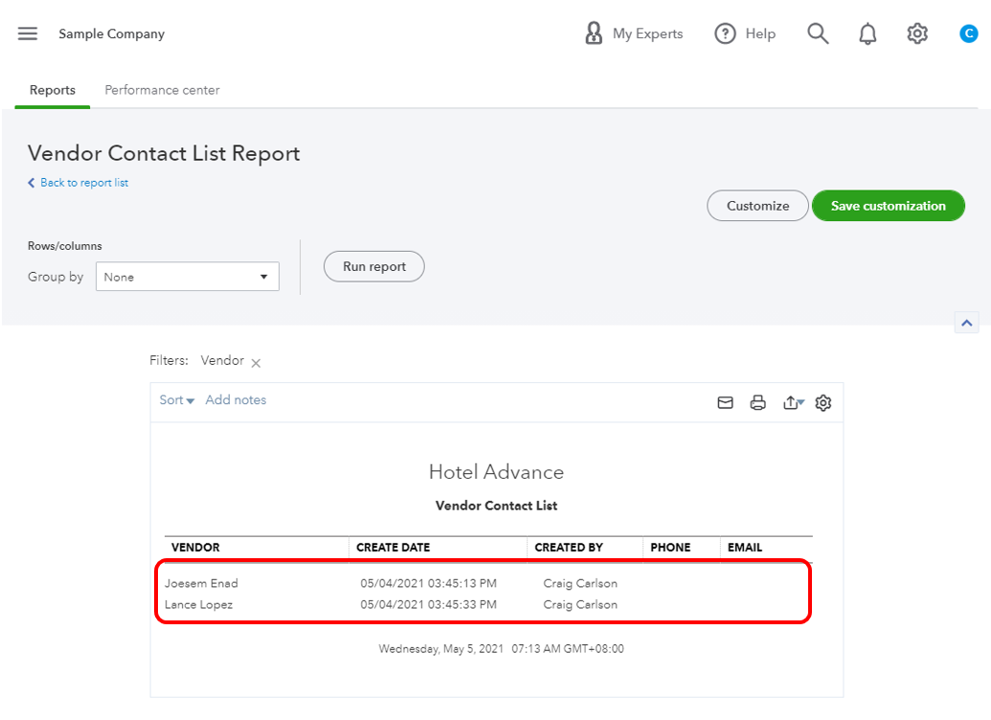Collapse the report header with the chevron
The height and width of the screenshot is (720, 991).
pos(966,322)
